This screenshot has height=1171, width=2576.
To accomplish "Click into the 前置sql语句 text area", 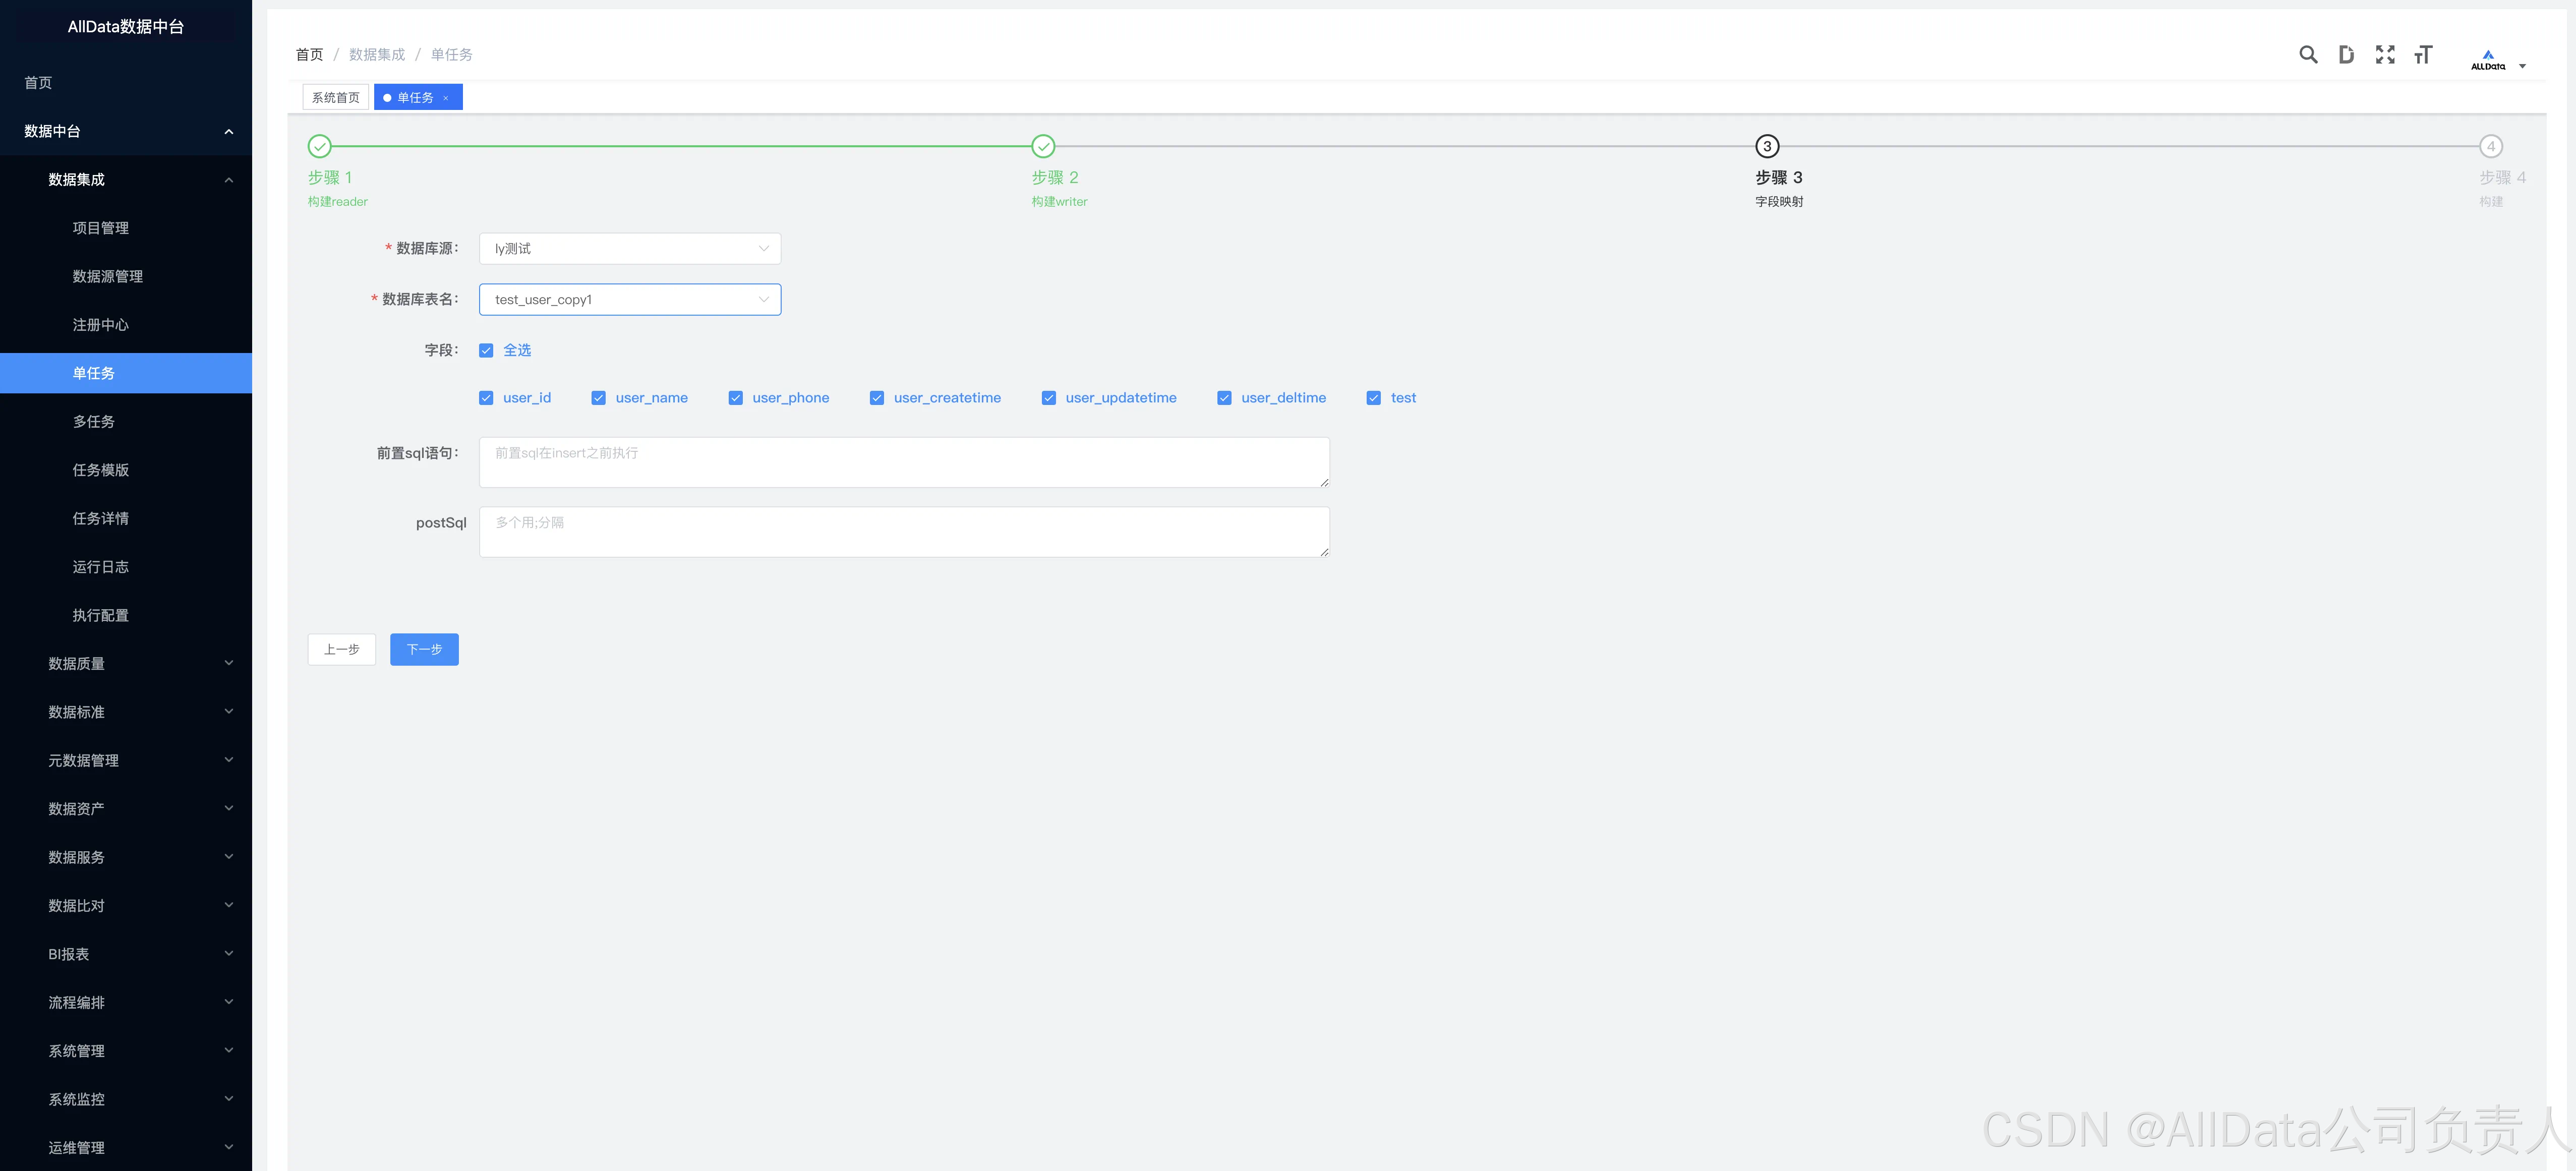I will [x=903, y=463].
